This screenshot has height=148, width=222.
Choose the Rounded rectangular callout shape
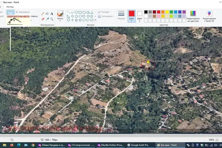[84, 20]
